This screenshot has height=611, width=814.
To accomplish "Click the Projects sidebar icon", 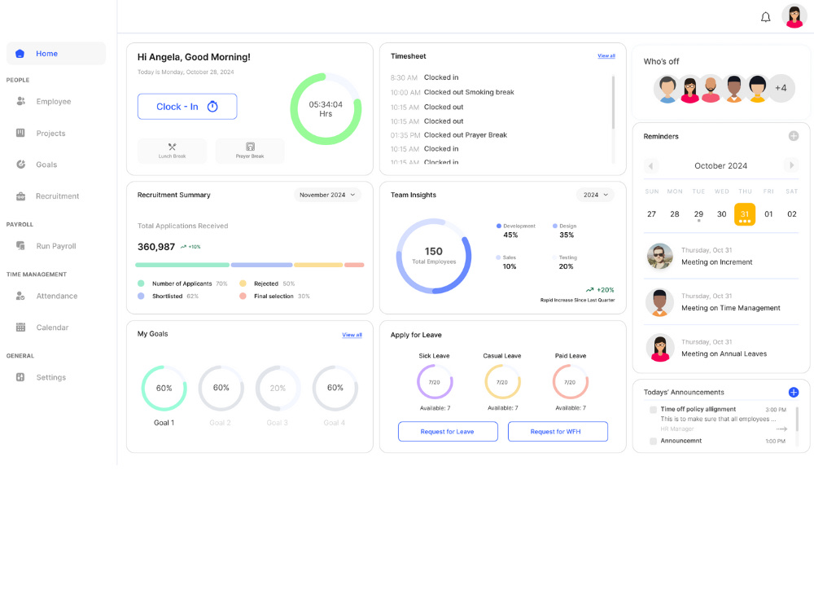I will coord(20,133).
